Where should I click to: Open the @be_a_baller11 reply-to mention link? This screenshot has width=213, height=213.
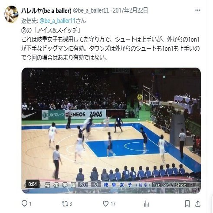[x=57, y=21]
